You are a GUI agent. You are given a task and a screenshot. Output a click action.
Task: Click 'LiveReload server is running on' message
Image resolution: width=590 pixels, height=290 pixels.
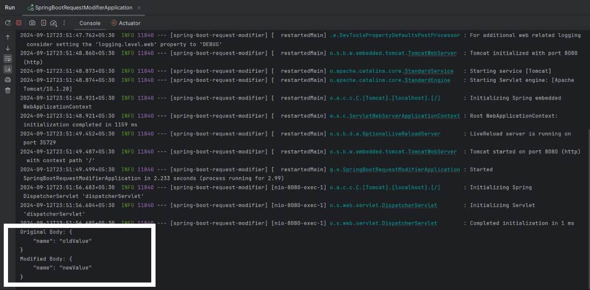(520, 134)
